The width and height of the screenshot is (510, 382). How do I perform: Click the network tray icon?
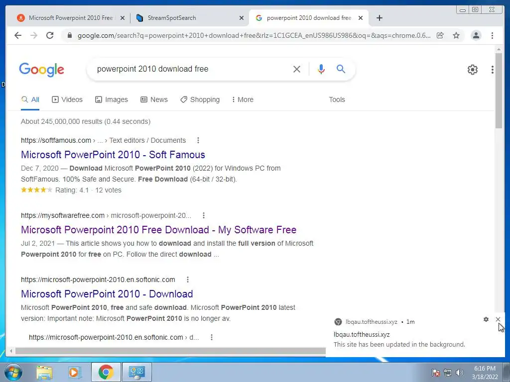[x=448, y=373]
